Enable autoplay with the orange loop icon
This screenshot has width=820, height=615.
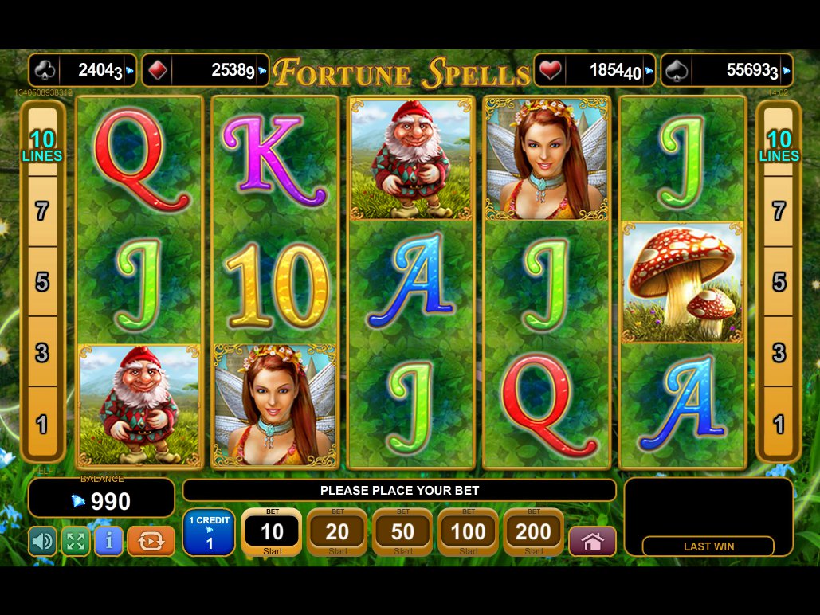(x=151, y=541)
